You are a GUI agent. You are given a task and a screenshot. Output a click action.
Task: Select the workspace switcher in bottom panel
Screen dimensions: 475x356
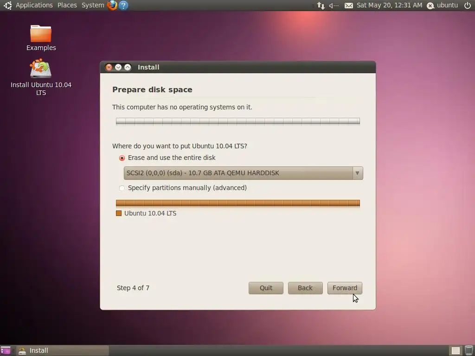coord(456,350)
